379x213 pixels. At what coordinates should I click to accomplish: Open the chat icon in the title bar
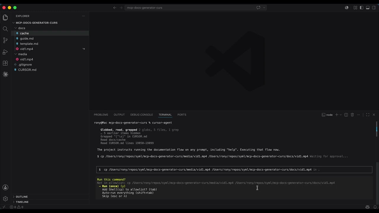pos(258,8)
